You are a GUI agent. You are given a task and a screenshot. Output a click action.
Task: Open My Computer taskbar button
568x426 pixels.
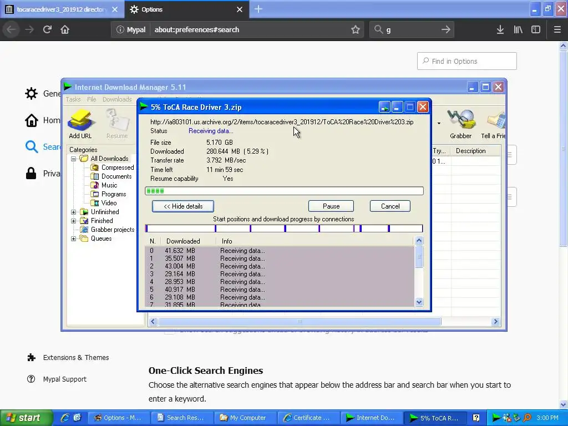tap(245, 418)
